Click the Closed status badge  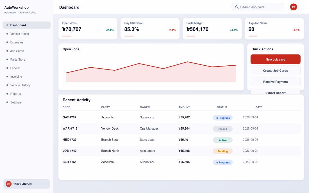[223, 129]
